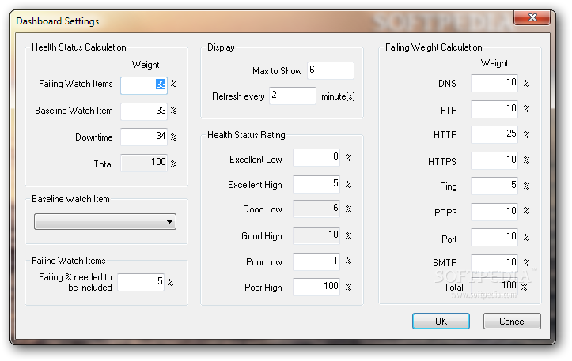
Task: Close the Dashboard Settings dialog
Action: [x=532, y=17]
